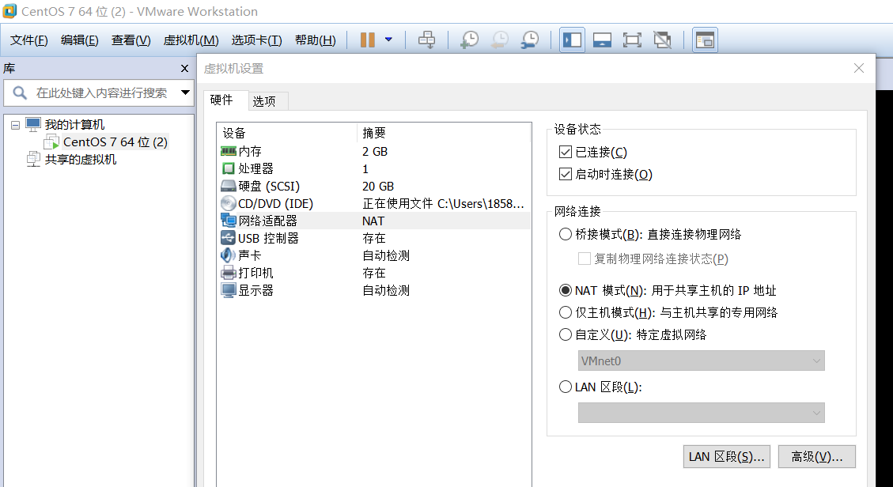The width and height of the screenshot is (893, 487).
Task: Select 共享的虚拟机 in library tree
Action: coord(81,159)
